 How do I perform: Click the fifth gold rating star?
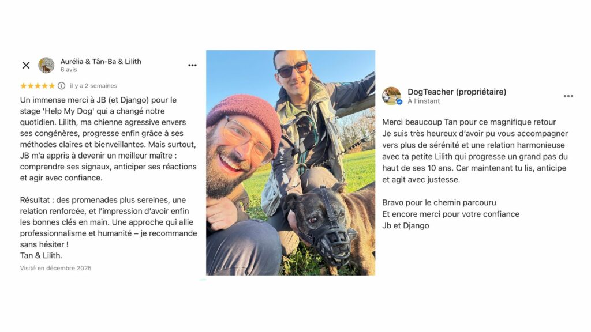(x=51, y=86)
